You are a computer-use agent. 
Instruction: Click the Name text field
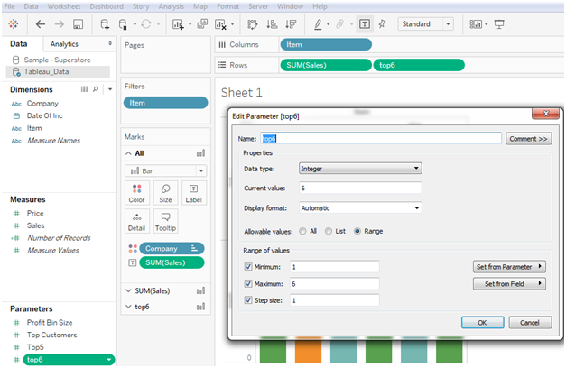coord(381,139)
